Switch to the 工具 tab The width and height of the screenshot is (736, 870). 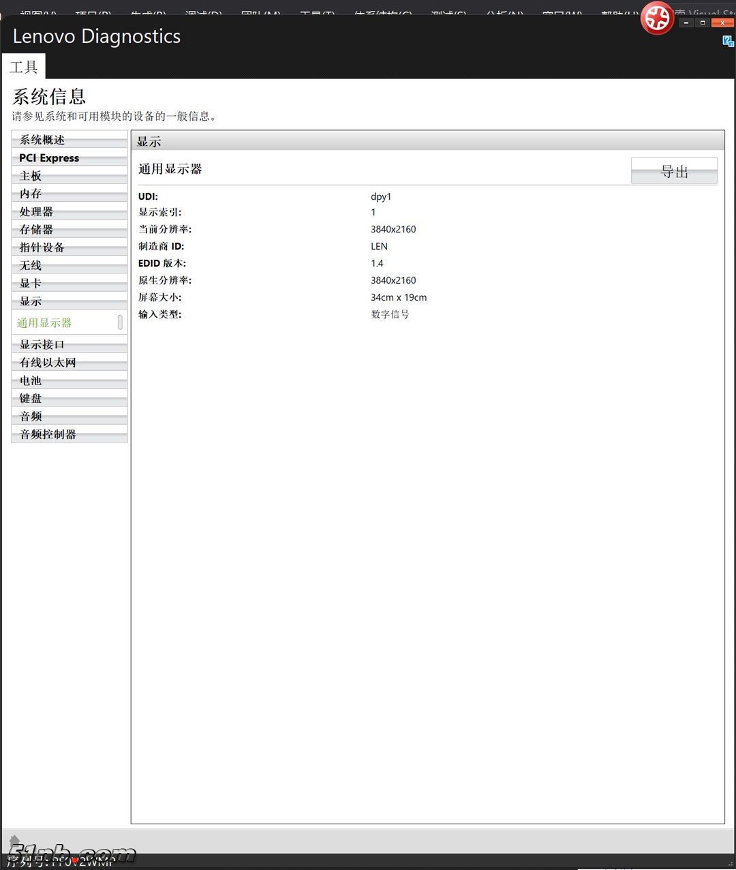coord(25,66)
